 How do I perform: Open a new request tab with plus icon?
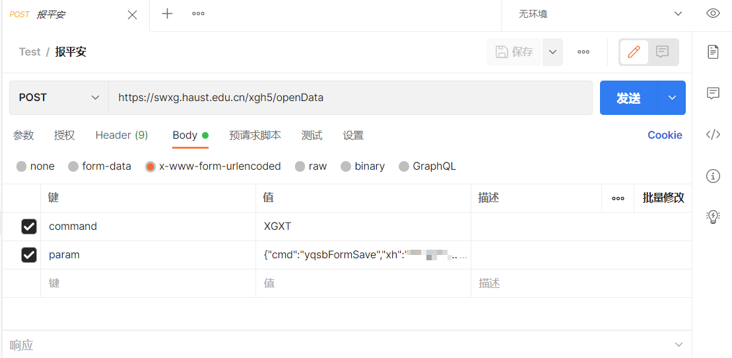click(x=167, y=14)
